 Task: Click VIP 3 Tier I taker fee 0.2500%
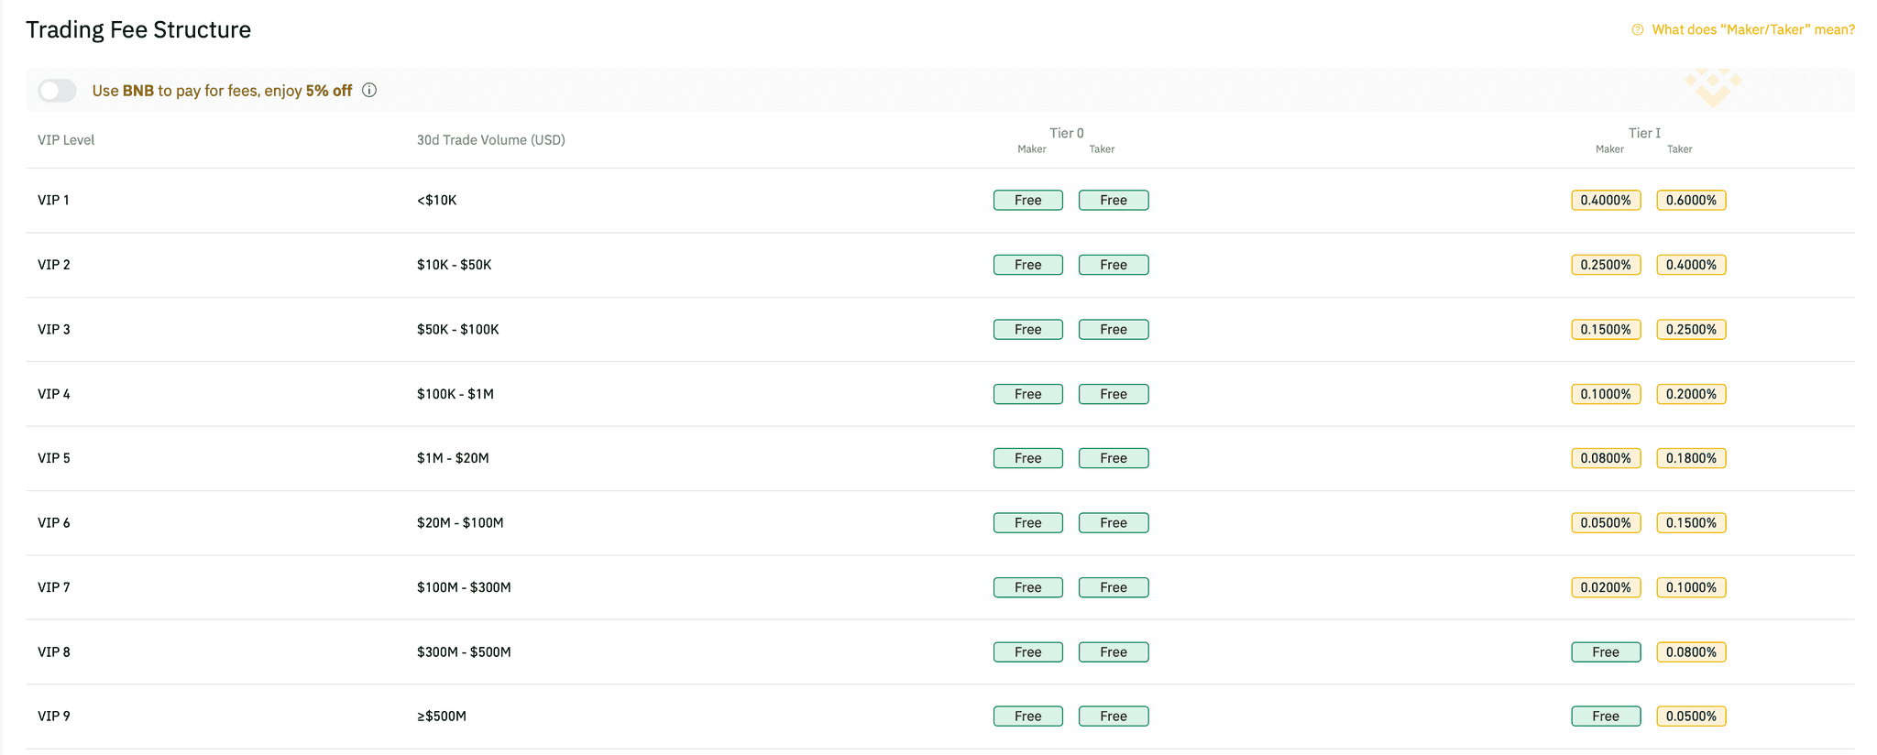[x=1691, y=330]
